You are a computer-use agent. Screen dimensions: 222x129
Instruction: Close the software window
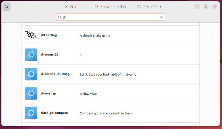(215, 7)
